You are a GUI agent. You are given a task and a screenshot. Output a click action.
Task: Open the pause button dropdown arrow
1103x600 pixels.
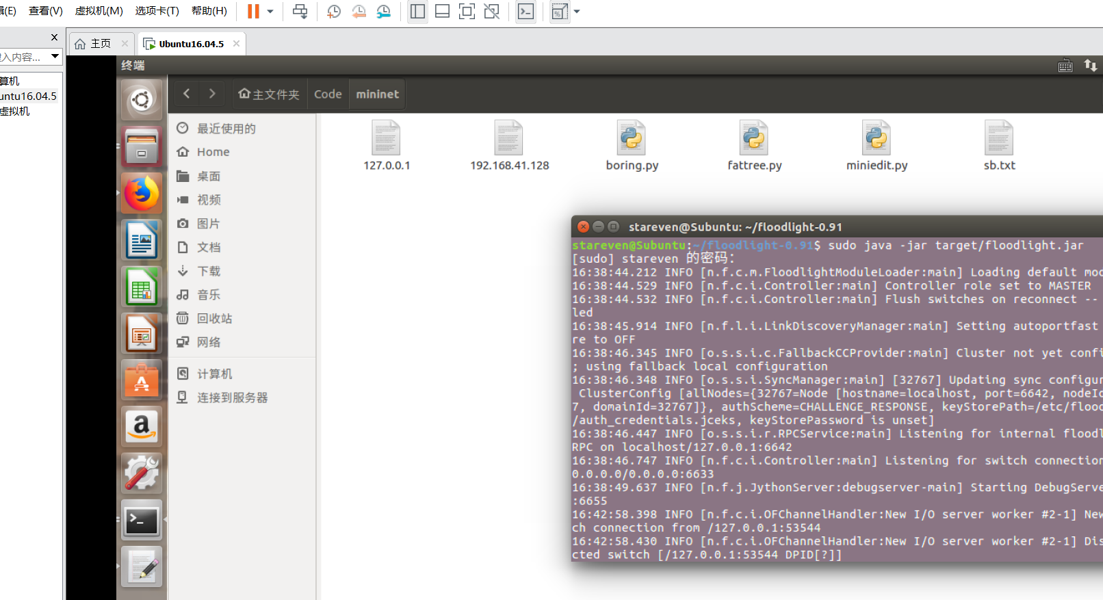(270, 12)
